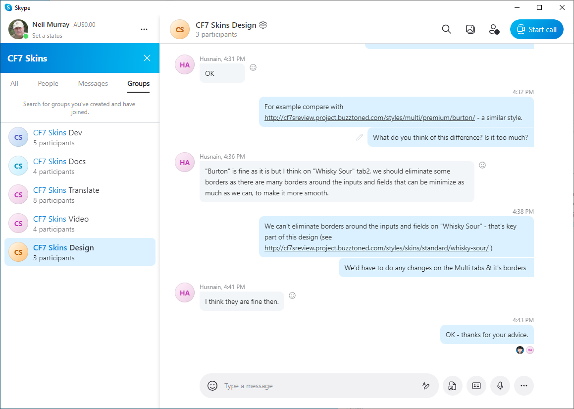574x409 pixels.
Task: Switch to the Messages search tab
Action: click(x=93, y=83)
